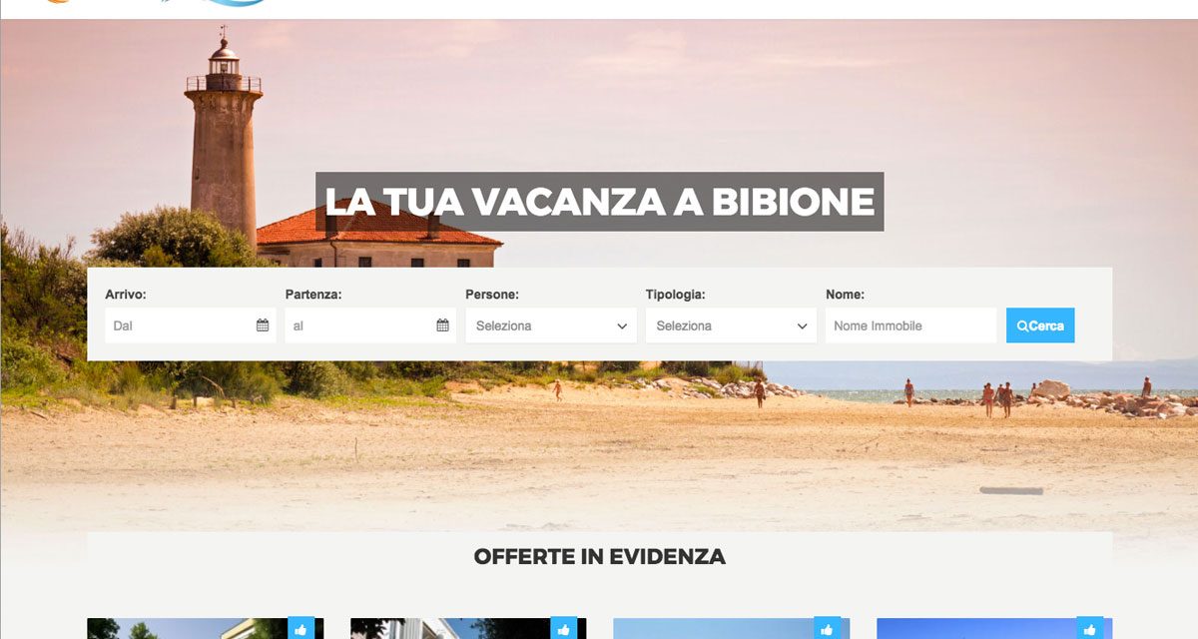
Task: Click the calendar icon in Arrivo field
Action: (x=263, y=325)
